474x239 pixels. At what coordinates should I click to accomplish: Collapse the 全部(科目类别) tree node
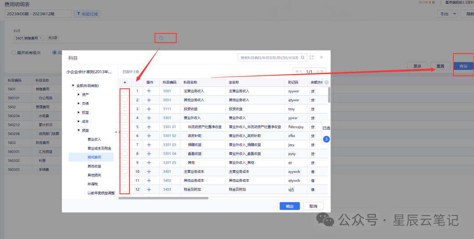point(73,86)
